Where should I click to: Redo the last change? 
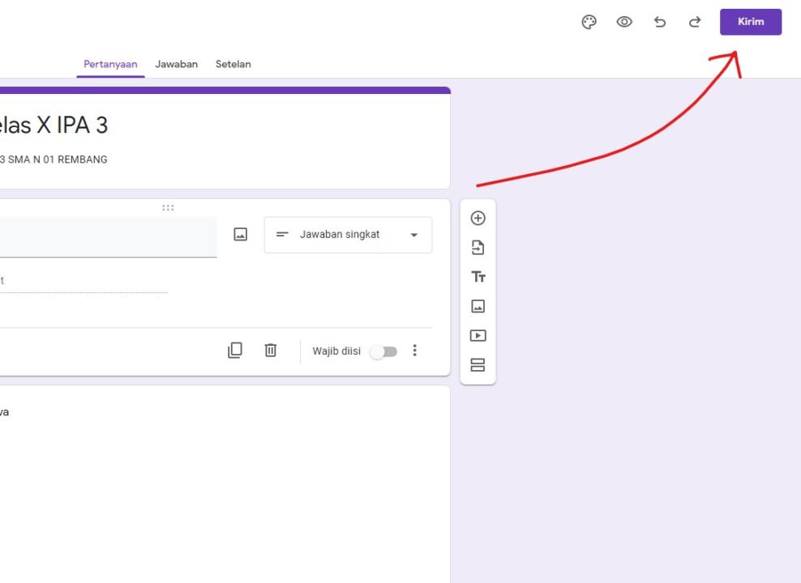click(695, 22)
